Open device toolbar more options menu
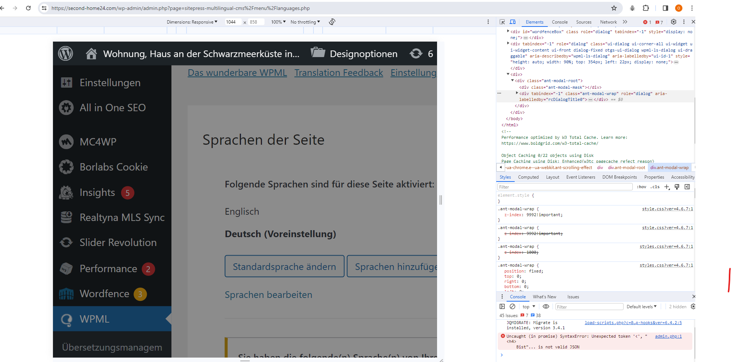Image resolution: width=731 pixels, height=362 pixels. [488, 22]
